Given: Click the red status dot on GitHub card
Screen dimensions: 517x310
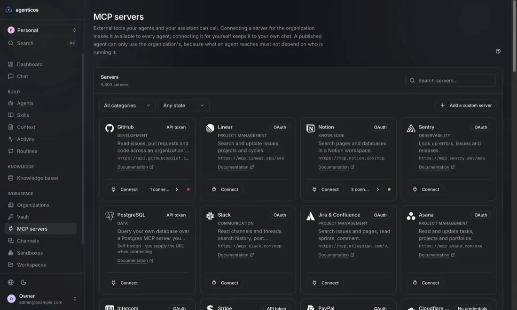Looking at the screenshot, I should click(188, 189).
